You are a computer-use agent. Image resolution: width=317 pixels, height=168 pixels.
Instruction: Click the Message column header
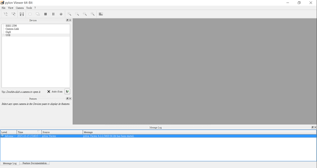coord(200,132)
